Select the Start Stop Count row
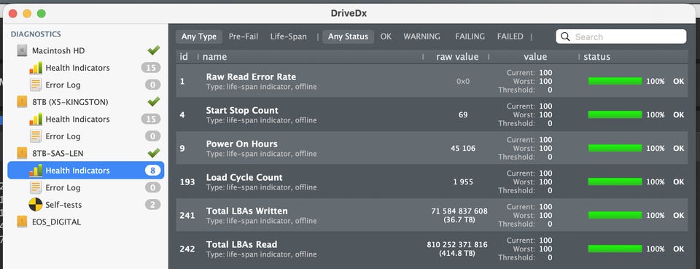This screenshot has height=269, width=700. pos(432,114)
